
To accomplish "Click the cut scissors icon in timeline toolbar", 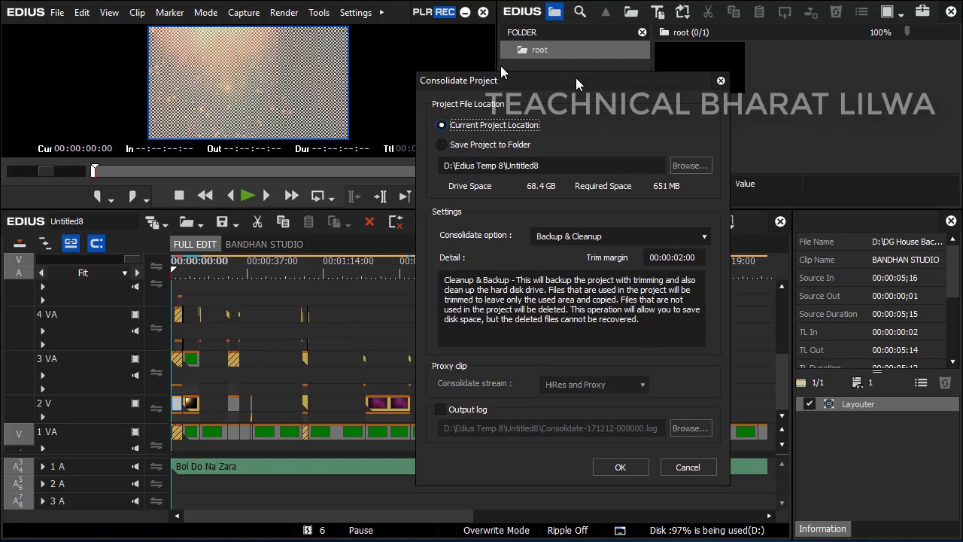I will (x=257, y=222).
